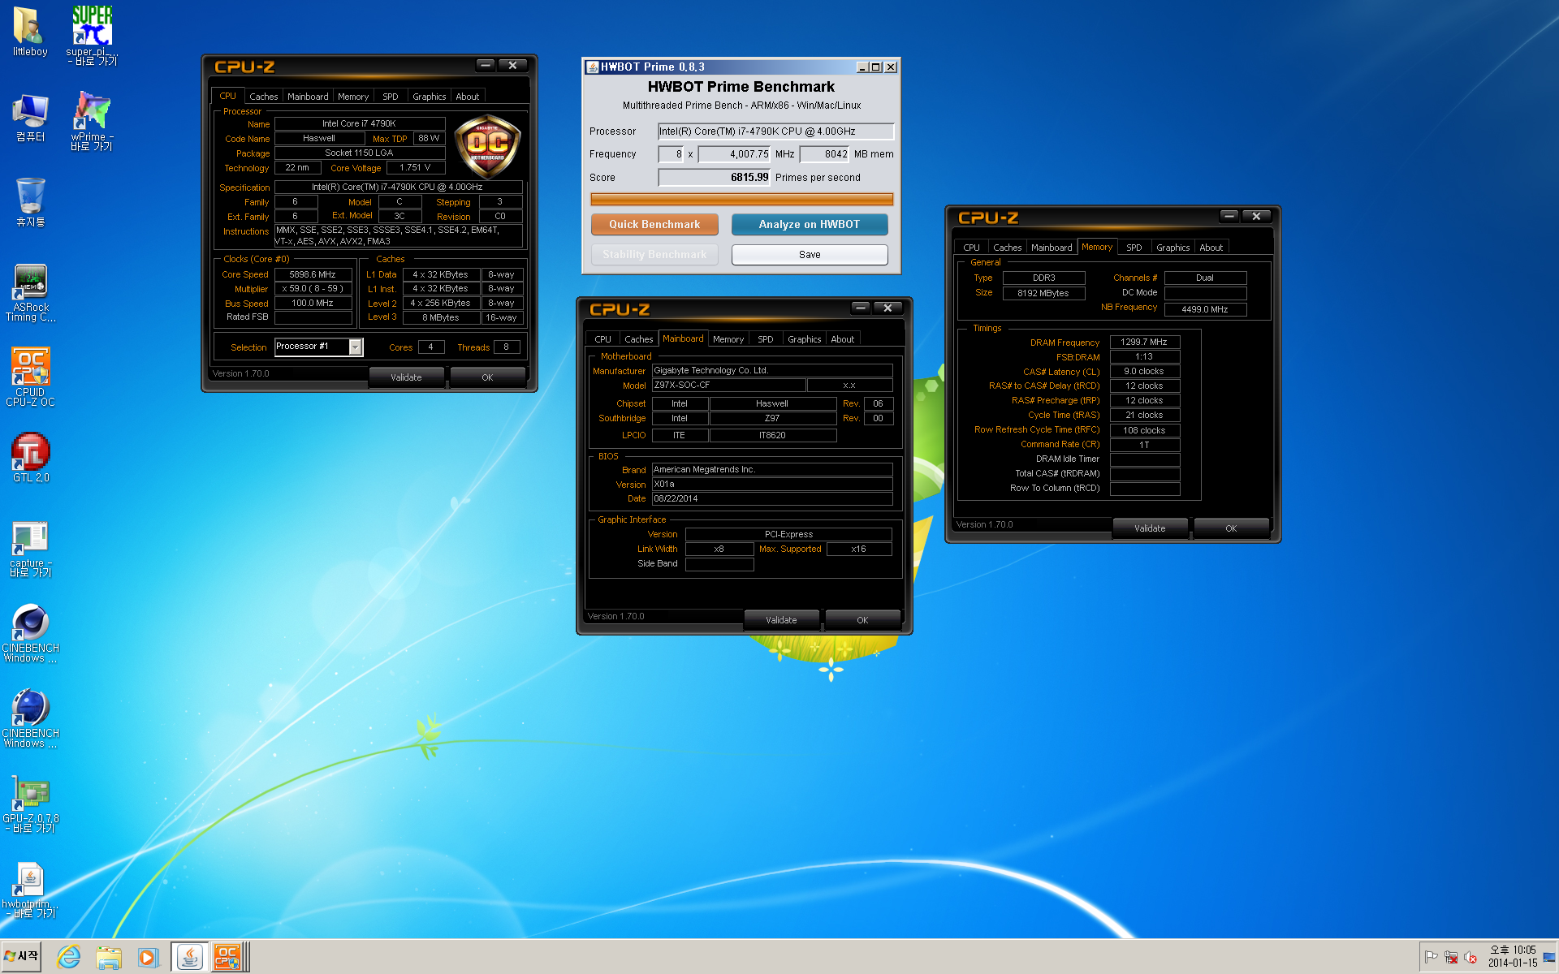1559x974 pixels.
Task: Switch to Mainboard tab in CPU-Z CPU window
Action: [x=308, y=97]
